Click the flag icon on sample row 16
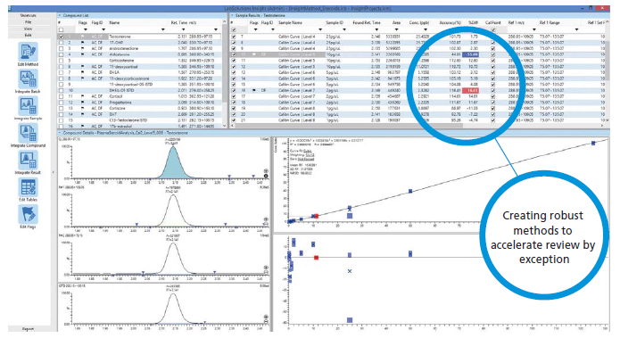 point(254,91)
